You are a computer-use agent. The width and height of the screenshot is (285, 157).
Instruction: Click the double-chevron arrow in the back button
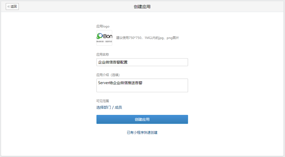(9, 7)
